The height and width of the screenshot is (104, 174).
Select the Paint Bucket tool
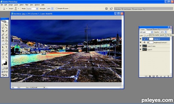6,40
